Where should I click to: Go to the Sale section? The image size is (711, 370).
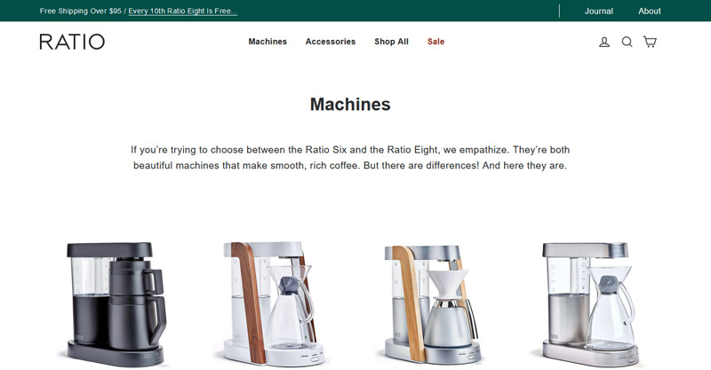[x=435, y=42]
